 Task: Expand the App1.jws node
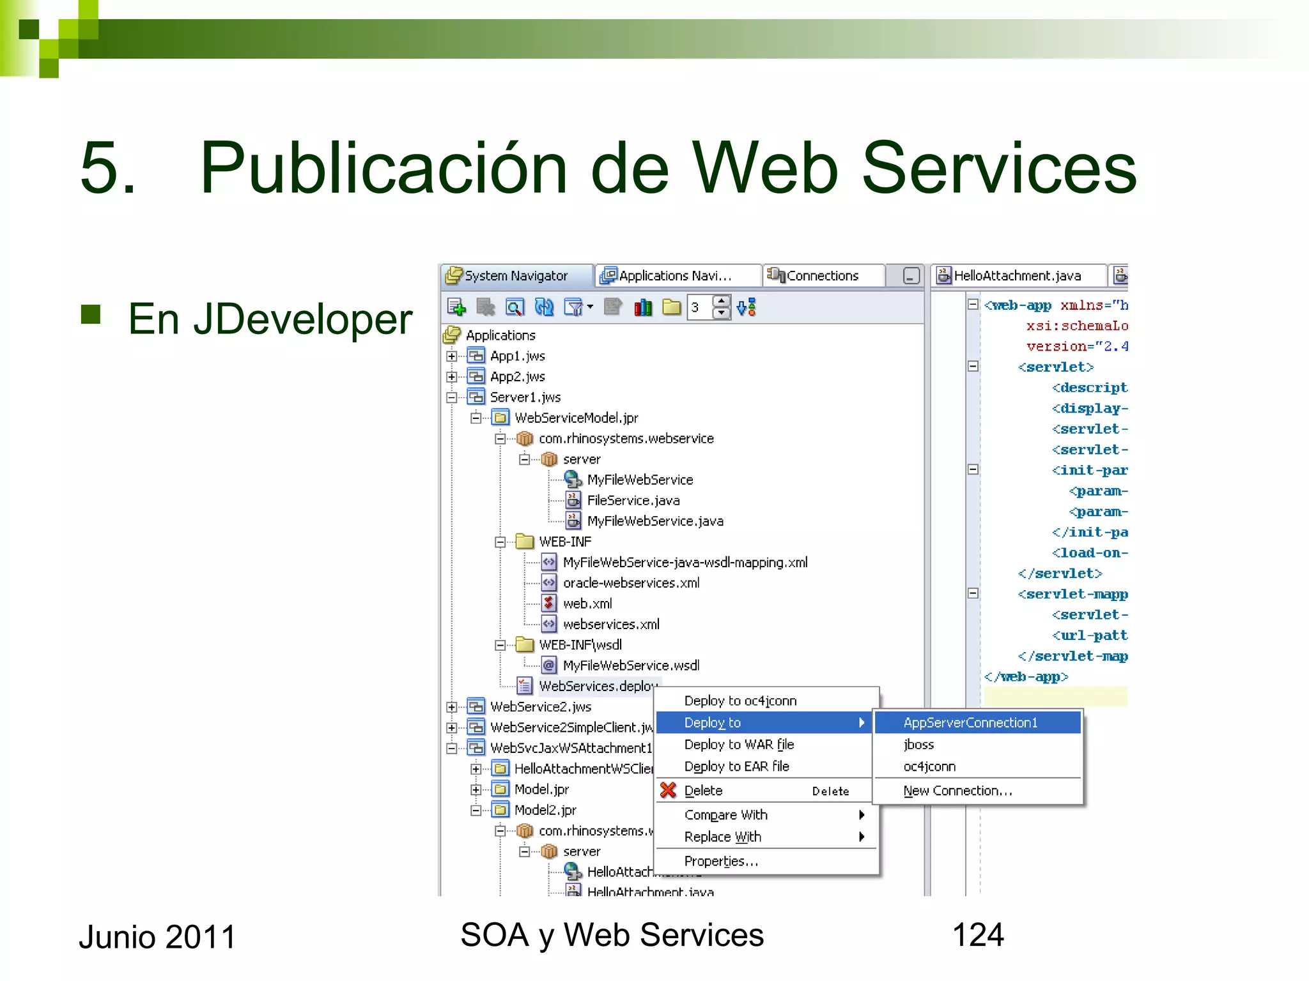tap(452, 356)
